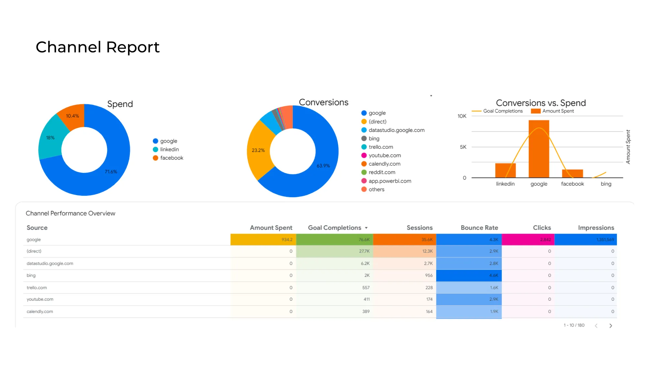This screenshot has height=388, width=647.
Task: Click facebook dot in Spend legend
Action: pos(155,158)
